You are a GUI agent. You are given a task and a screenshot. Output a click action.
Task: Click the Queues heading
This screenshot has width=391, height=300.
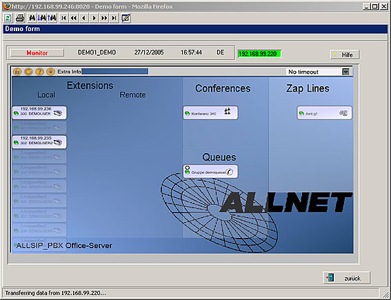click(x=219, y=157)
